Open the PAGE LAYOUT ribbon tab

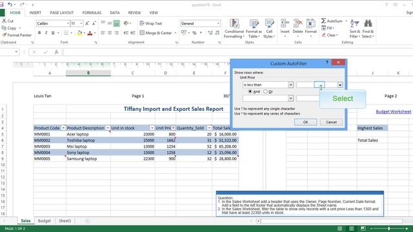coord(62,13)
